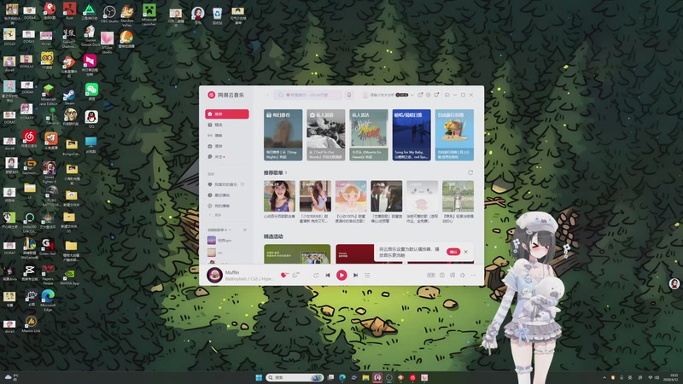Image resolution: width=683 pixels, height=384 pixels.
Task: Click the 网易云音乐 logo
Action: pos(225,95)
